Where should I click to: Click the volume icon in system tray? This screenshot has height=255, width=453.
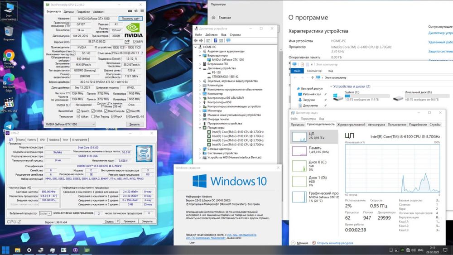[414, 250]
